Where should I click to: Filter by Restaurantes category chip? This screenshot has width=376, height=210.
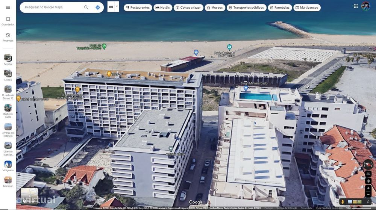(138, 8)
